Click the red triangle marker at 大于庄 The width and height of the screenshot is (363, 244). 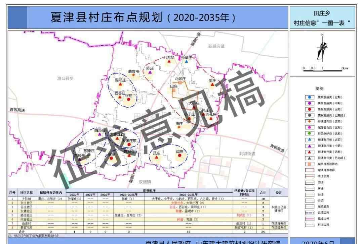[x=194, y=107]
